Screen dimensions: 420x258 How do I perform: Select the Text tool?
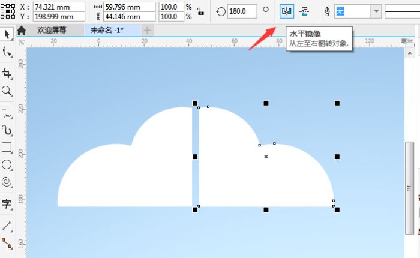tap(7, 204)
